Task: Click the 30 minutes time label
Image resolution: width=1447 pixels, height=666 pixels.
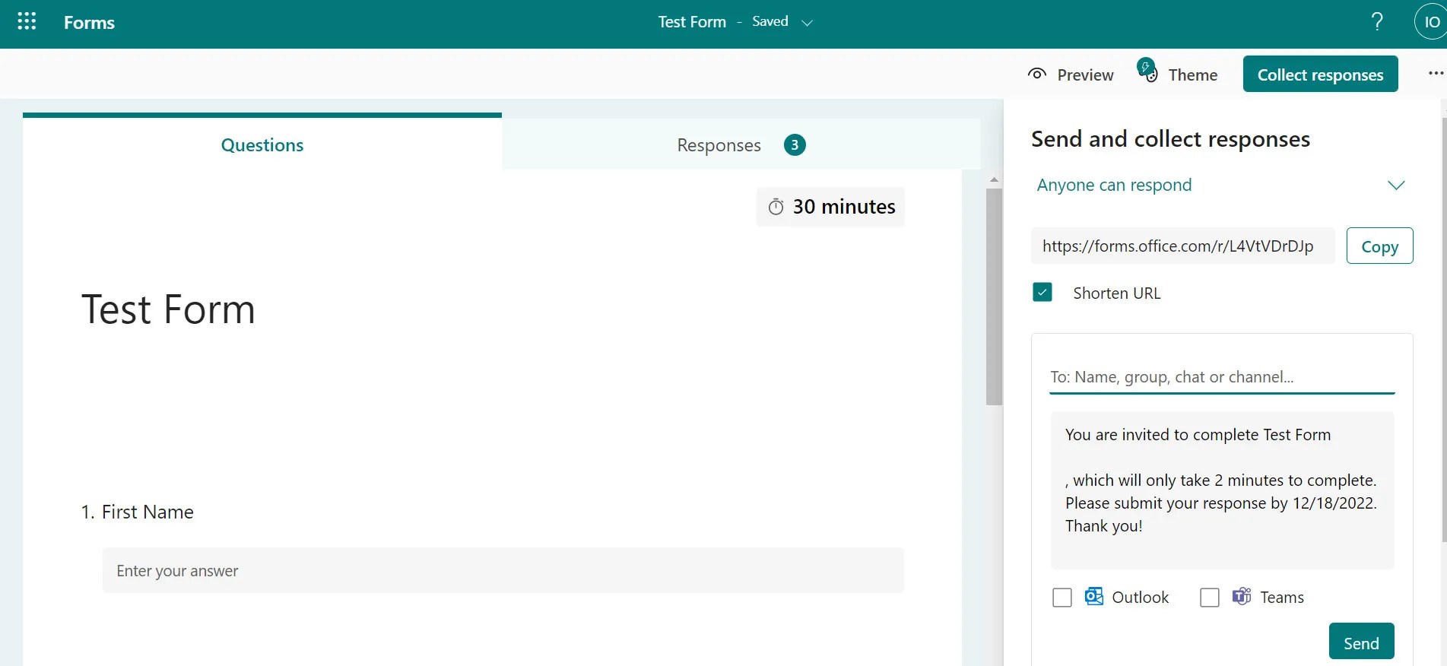Action: [844, 207]
